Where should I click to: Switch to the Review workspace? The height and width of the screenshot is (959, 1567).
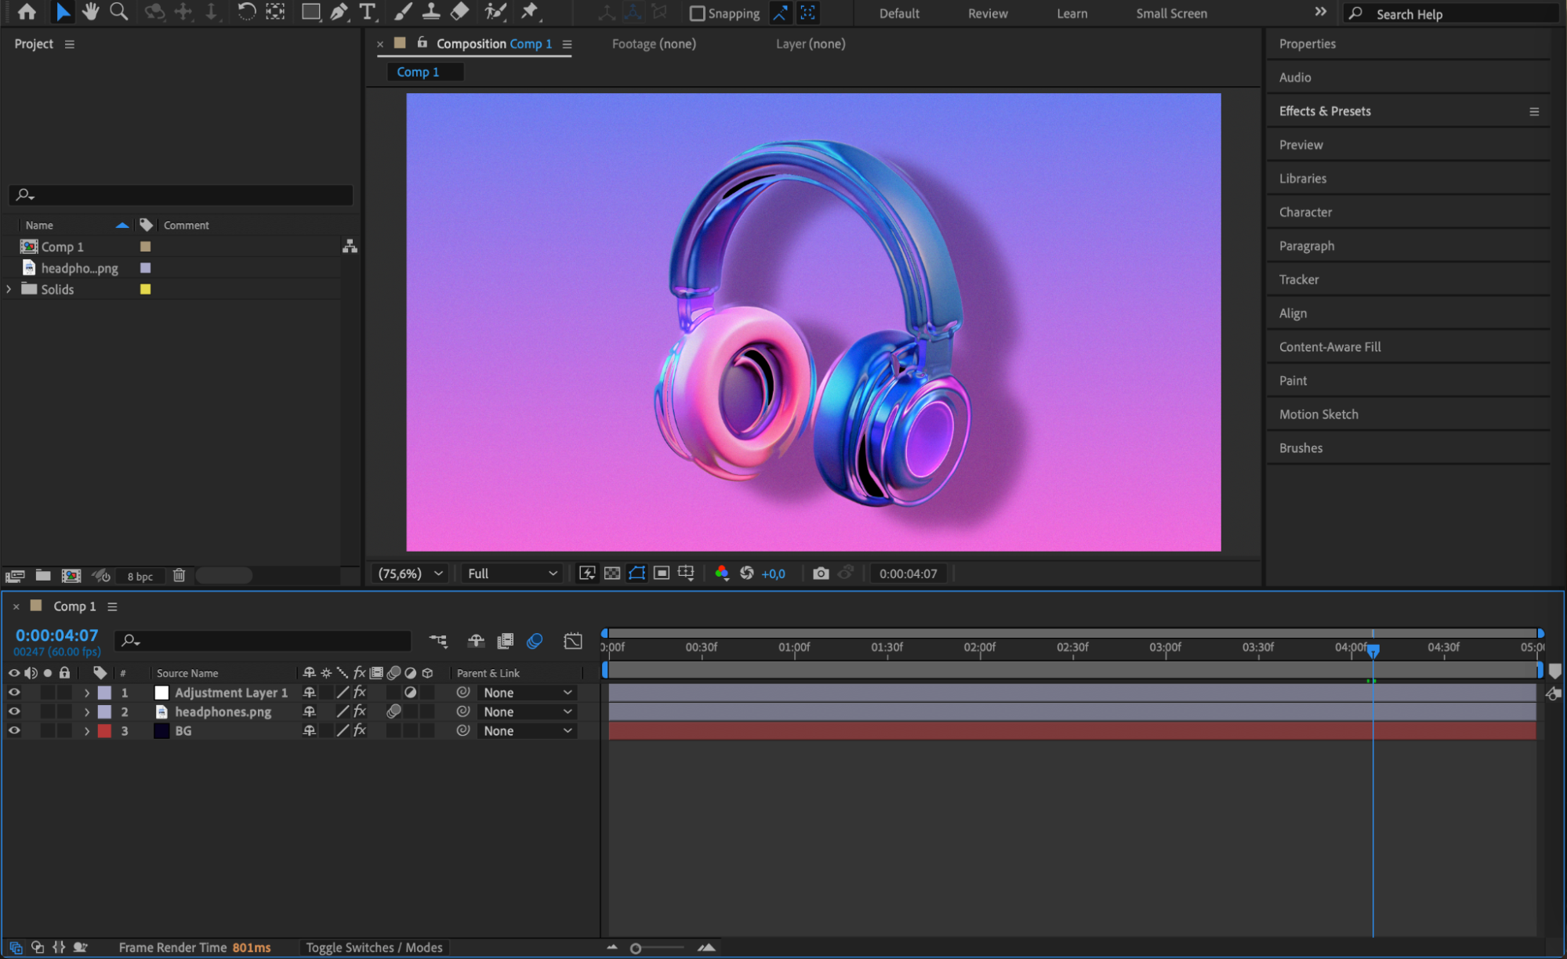pos(987,13)
